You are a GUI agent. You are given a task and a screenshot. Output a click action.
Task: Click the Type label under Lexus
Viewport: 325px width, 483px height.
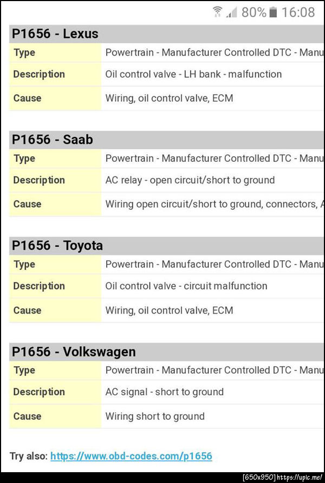(24, 52)
